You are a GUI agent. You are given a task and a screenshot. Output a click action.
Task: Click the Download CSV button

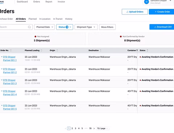(162, 27)
